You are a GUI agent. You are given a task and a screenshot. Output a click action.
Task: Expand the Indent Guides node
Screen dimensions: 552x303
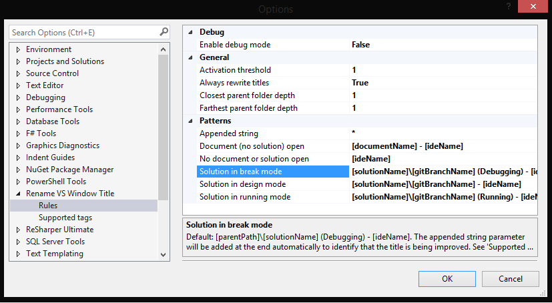[18, 158]
